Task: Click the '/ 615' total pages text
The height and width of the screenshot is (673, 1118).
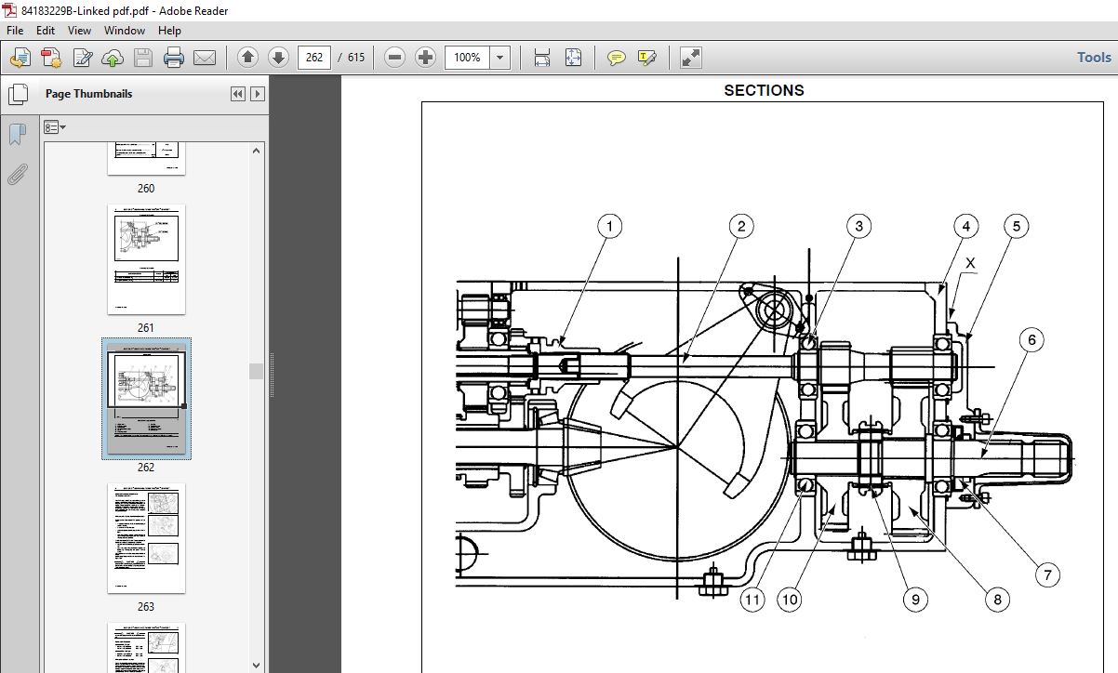Action: tap(353, 58)
